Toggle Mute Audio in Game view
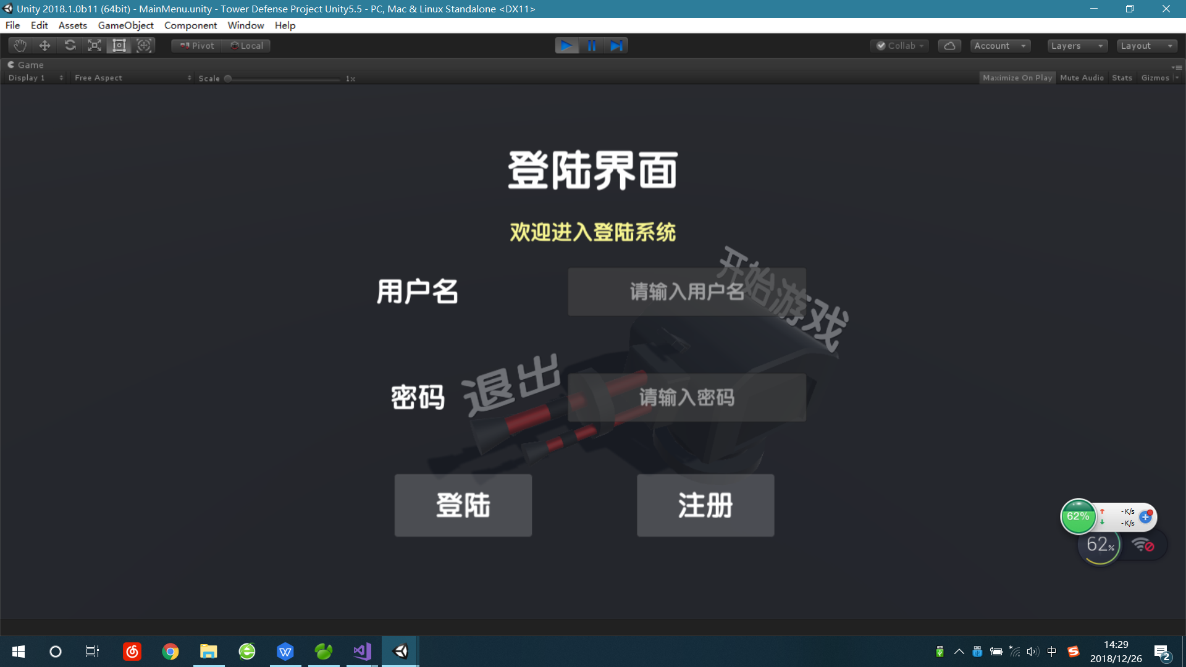The image size is (1186, 667). tap(1082, 78)
